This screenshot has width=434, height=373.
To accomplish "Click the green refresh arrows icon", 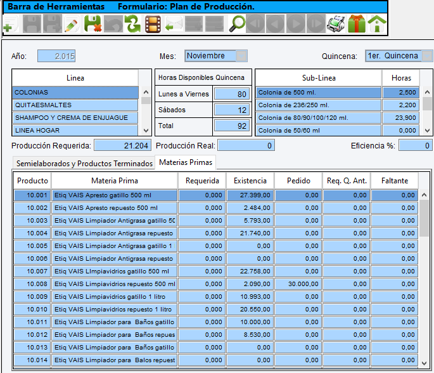I will coord(132,24).
